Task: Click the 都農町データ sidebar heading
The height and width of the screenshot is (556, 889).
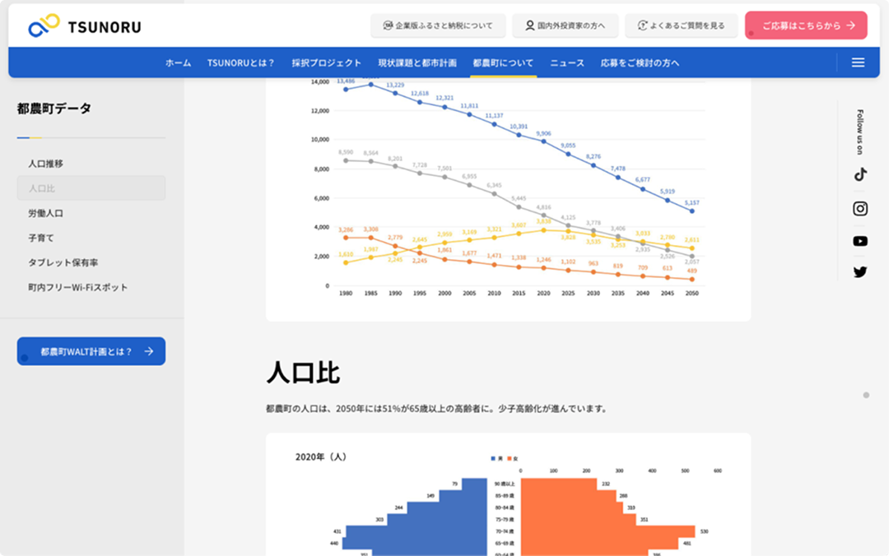Action: 54,109
